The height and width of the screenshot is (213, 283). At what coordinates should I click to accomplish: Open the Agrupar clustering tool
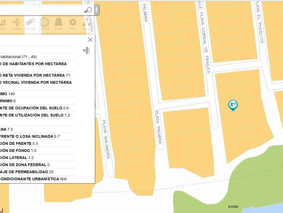click(x=86, y=24)
